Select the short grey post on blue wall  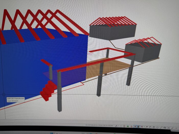(x=51, y=72)
